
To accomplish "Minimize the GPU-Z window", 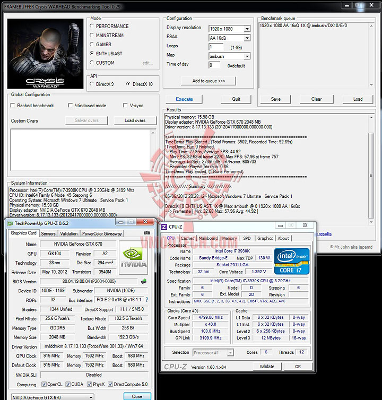I will coord(120,222).
